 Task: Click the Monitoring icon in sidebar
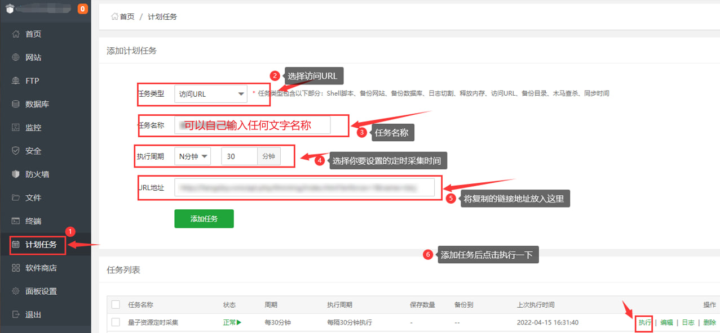click(16, 128)
